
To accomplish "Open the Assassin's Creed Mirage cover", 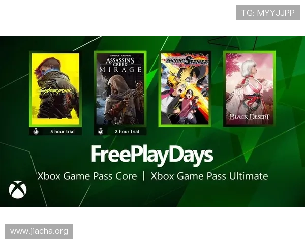I will pyautogui.click(x=120, y=89).
